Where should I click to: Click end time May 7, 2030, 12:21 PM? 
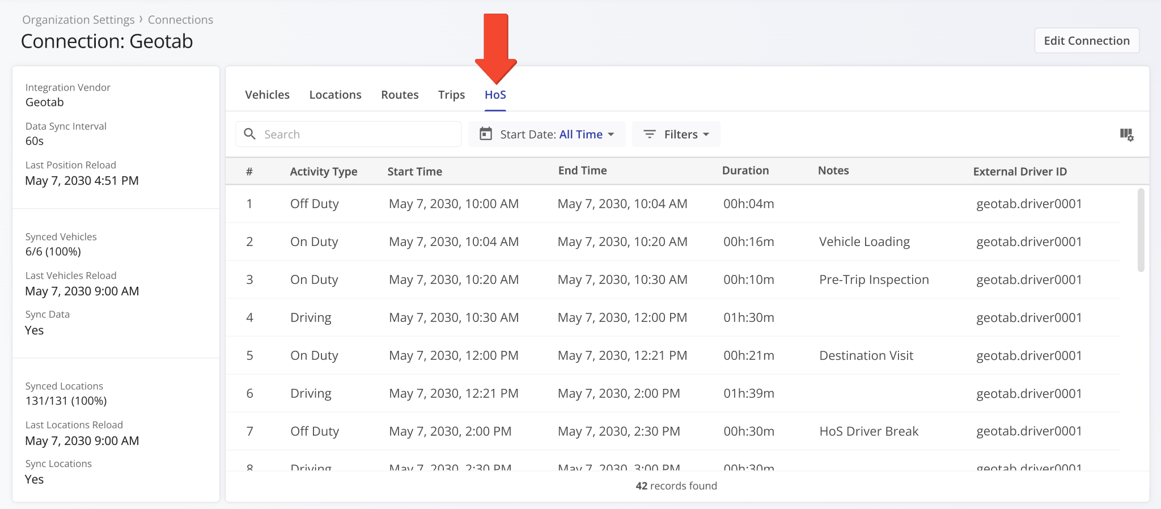click(622, 355)
